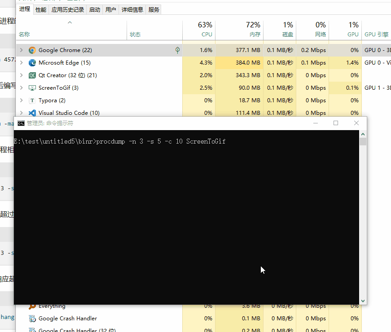The width and height of the screenshot is (391, 332).
Task: Click the Everything search process icon
Action: 32,306
